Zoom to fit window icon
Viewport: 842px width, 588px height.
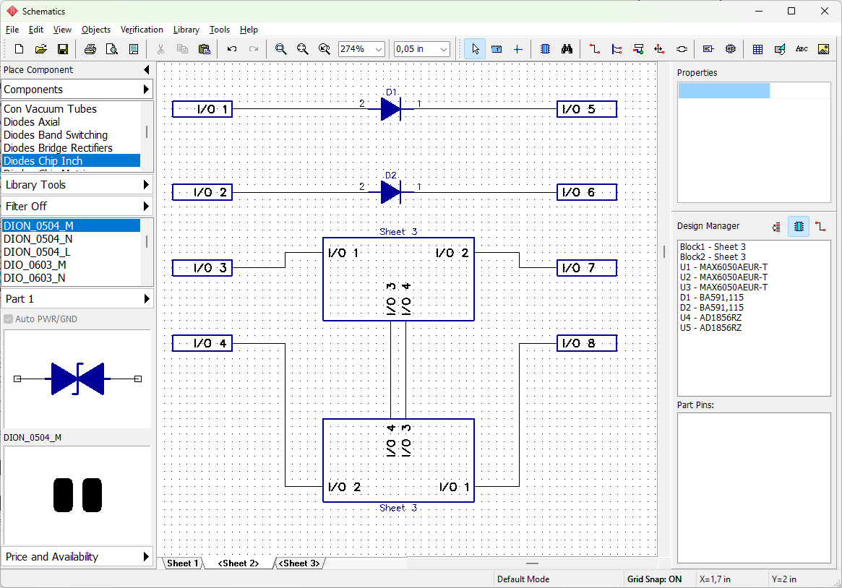pyautogui.click(x=325, y=49)
